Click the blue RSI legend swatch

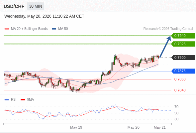[7, 100]
